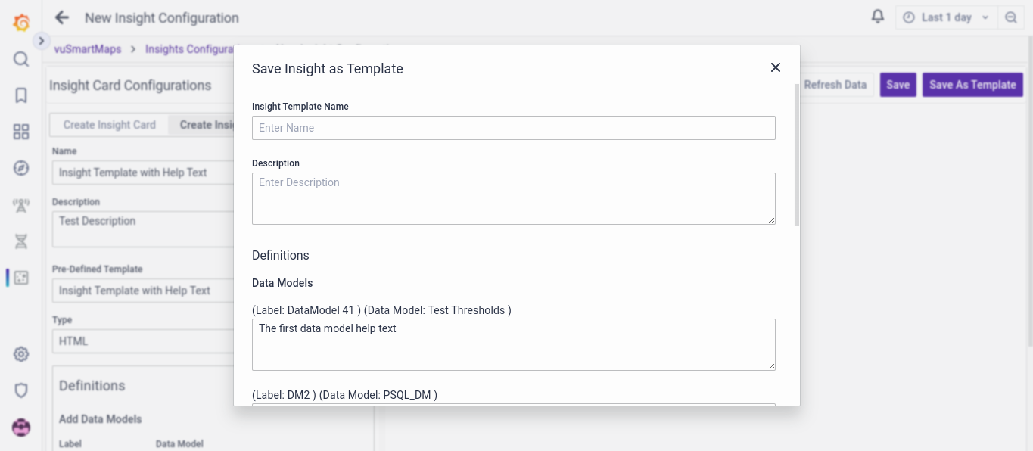This screenshot has width=1033, height=451.
Task: Click the hourglass icon in the sidebar
Action: (20, 241)
